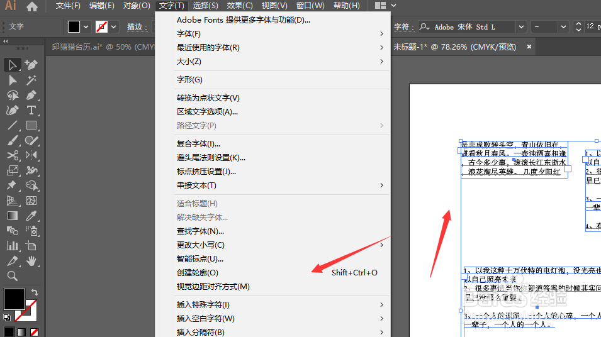Select the Zoom magnifier tool
The height and width of the screenshot is (337, 601).
tap(12, 276)
